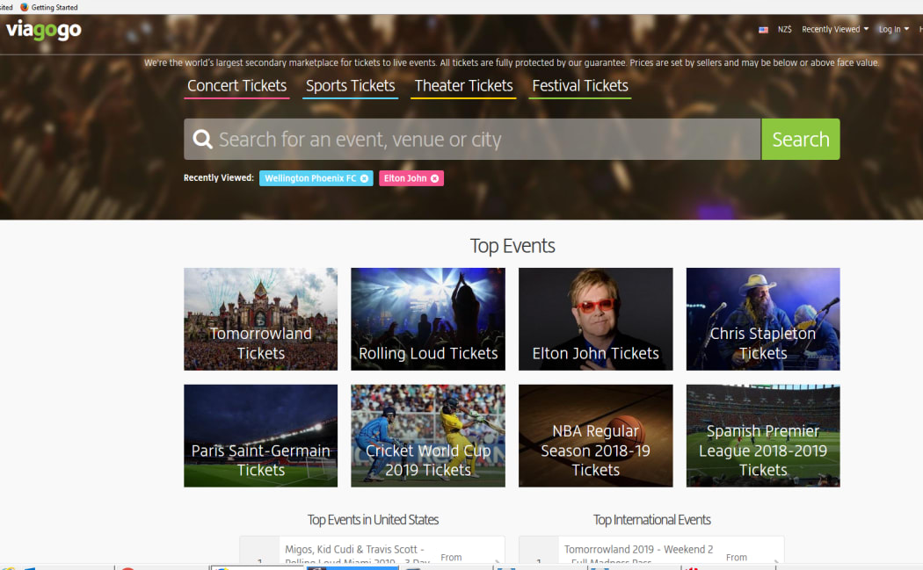The height and width of the screenshot is (570, 923).
Task: Open Rolling Loud Tickets tile
Action: [x=428, y=320]
